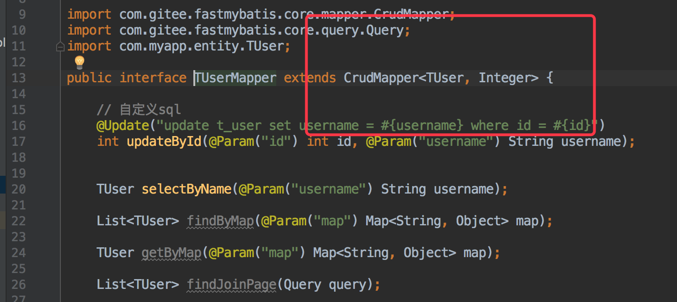Click the findJoinPage method name
Image resolution: width=677 pixels, height=302 pixels.
tap(232, 284)
